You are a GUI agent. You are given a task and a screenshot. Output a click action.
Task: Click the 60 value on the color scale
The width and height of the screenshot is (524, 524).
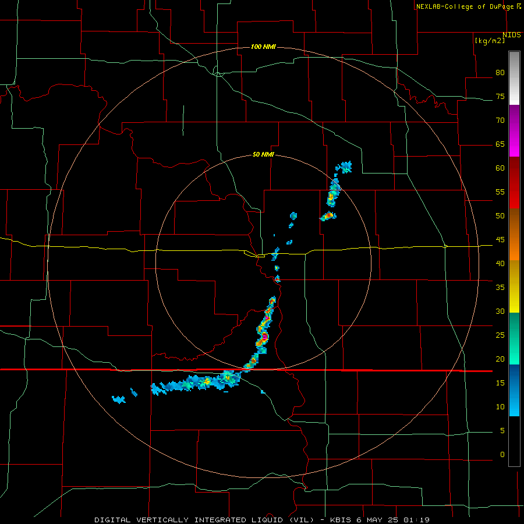[500, 168]
